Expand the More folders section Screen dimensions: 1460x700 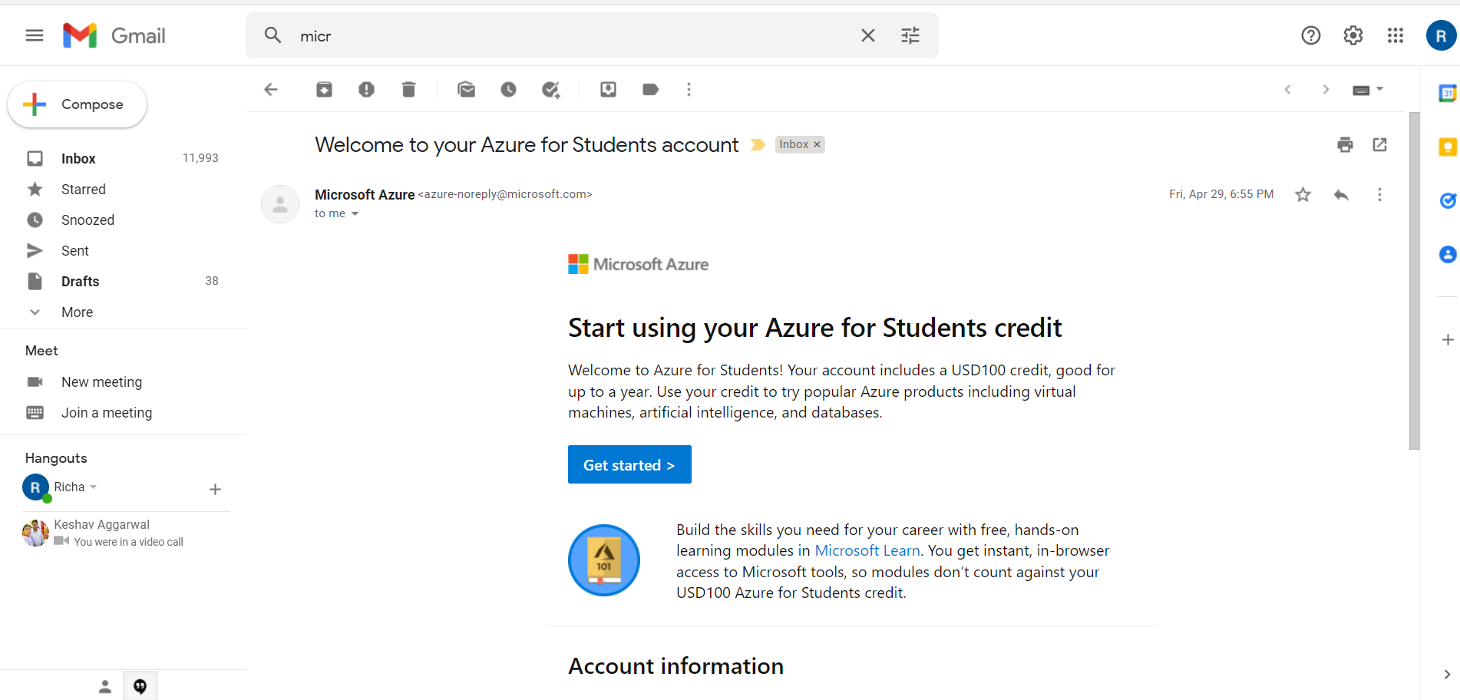click(77, 312)
